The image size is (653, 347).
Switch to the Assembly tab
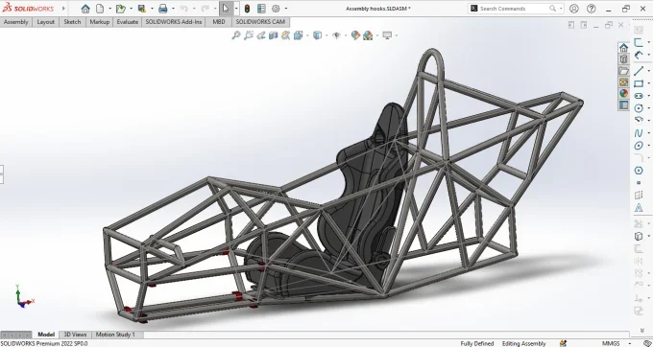click(x=15, y=22)
